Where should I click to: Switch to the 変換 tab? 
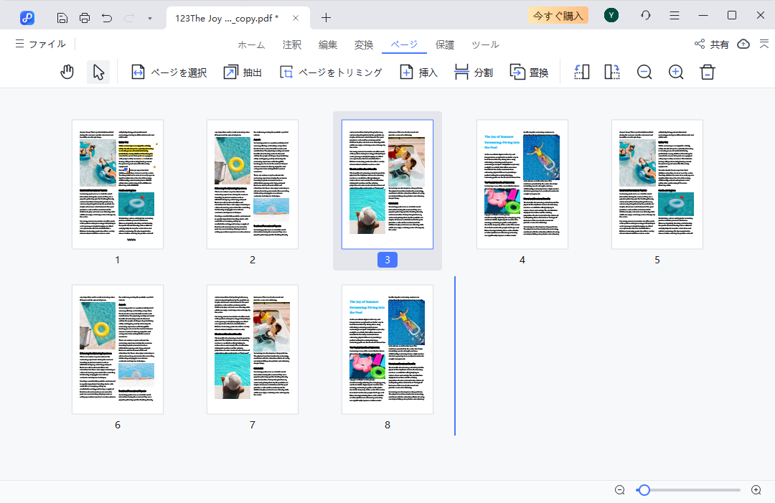pyautogui.click(x=363, y=45)
